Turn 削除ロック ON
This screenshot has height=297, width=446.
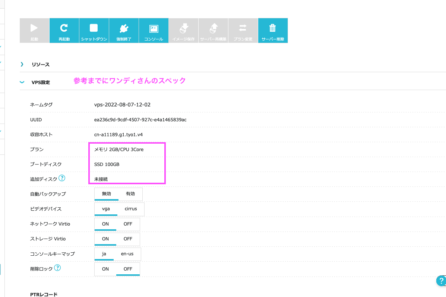pyautogui.click(x=105, y=269)
